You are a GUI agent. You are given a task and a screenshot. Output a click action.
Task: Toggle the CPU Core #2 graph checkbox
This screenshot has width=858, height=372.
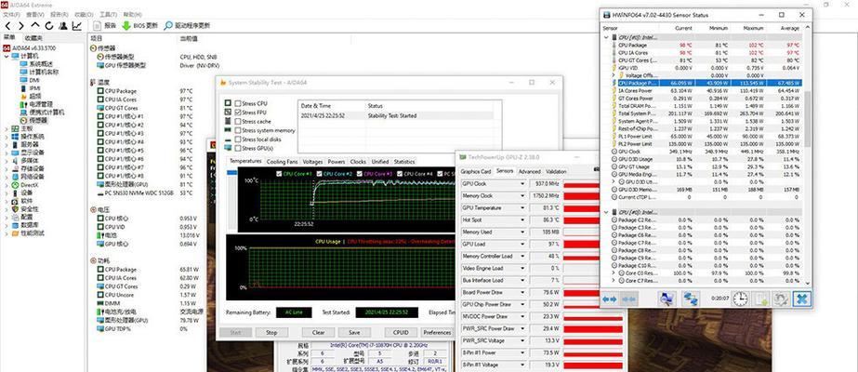[320, 173]
